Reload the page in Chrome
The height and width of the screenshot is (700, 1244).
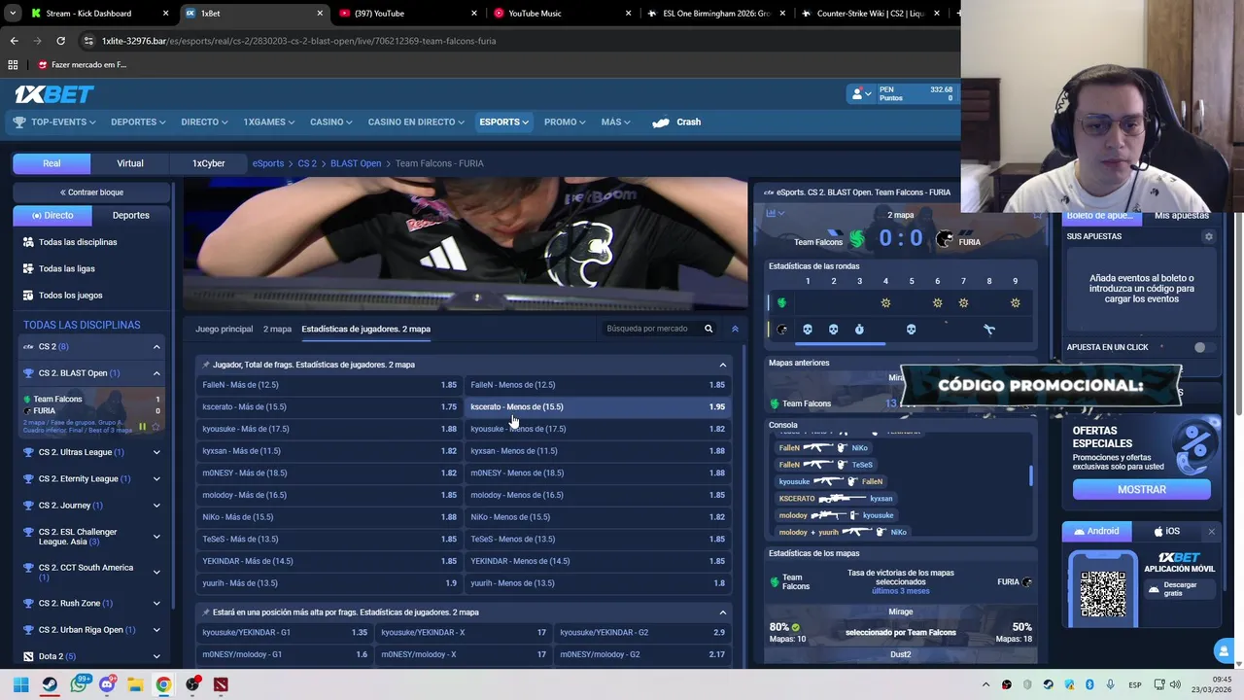(60, 41)
